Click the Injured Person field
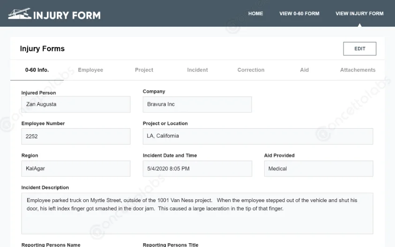Viewport: 395px width, 247px height. [76, 104]
